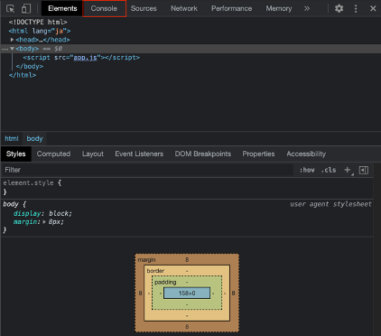This screenshot has height=336, width=381.
Task: Activate the inspect element picker icon
Action: coord(10,8)
